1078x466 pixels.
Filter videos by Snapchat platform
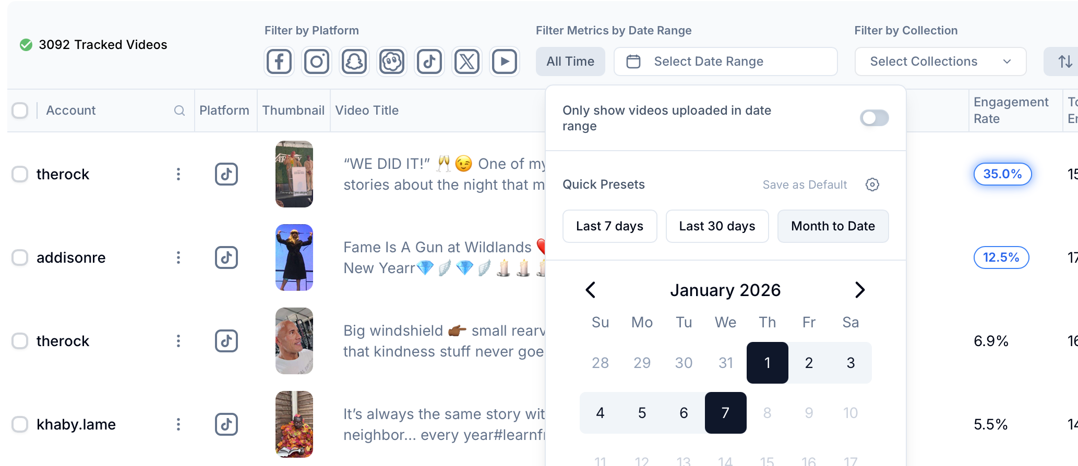(x=354, y=62)
